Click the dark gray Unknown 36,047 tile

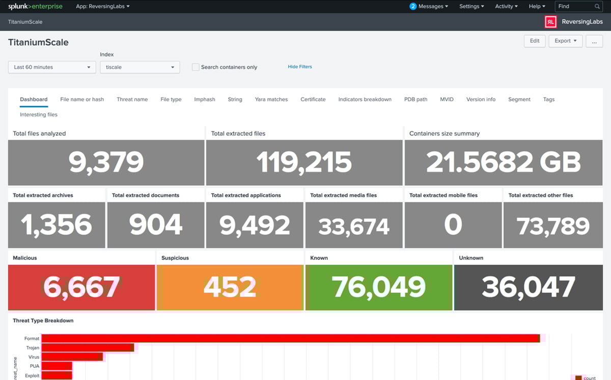[x=529, y=287]
